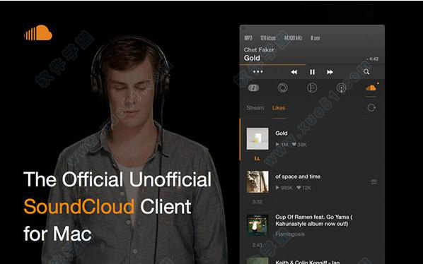Screen dimensions: 423x264
Task: Click the Flamingosis artist name
Action: 290,234
